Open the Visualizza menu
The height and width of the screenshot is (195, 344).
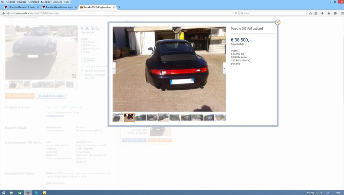coord(21,2)
